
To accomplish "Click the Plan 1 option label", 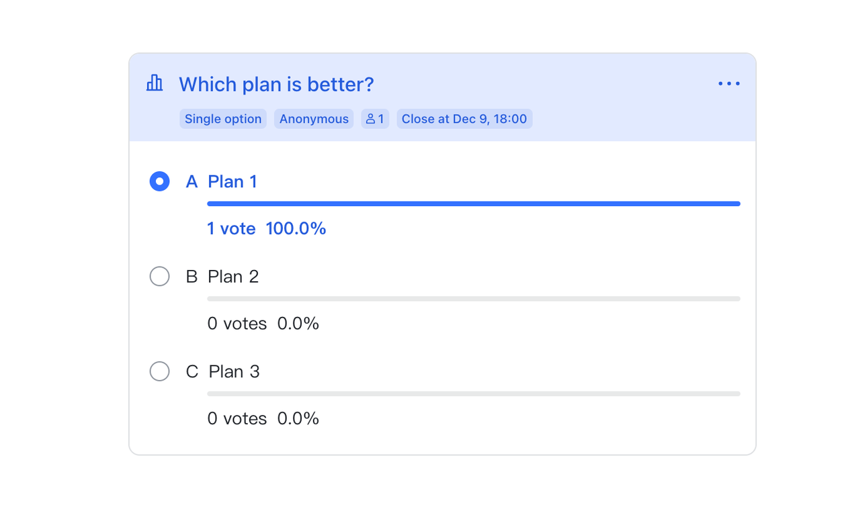I will (x=232, y=181).
